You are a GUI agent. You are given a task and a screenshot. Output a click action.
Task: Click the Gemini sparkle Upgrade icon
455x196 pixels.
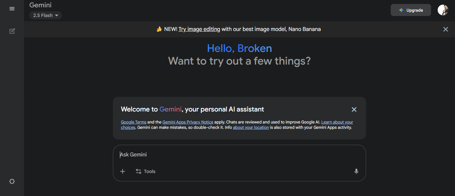coord(400,10)
